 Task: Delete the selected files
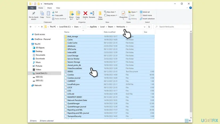(85, 15)
